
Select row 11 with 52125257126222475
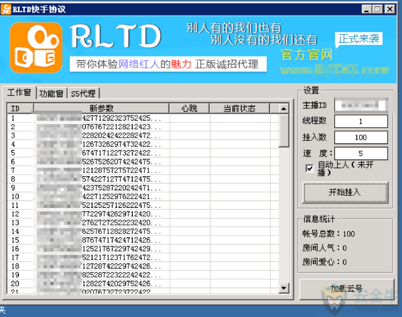tap(143, 205)
